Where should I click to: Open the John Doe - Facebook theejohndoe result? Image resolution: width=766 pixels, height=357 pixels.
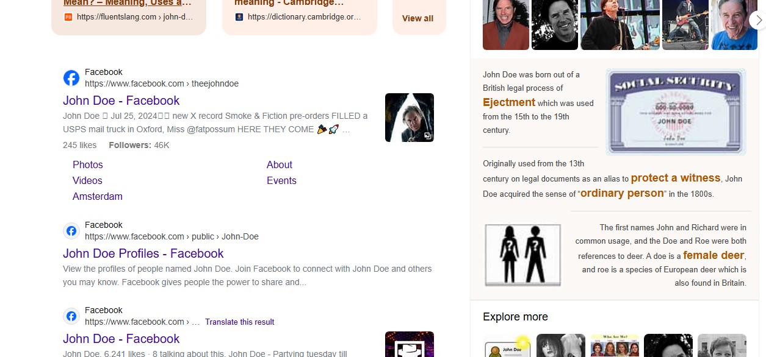[121, 101]
